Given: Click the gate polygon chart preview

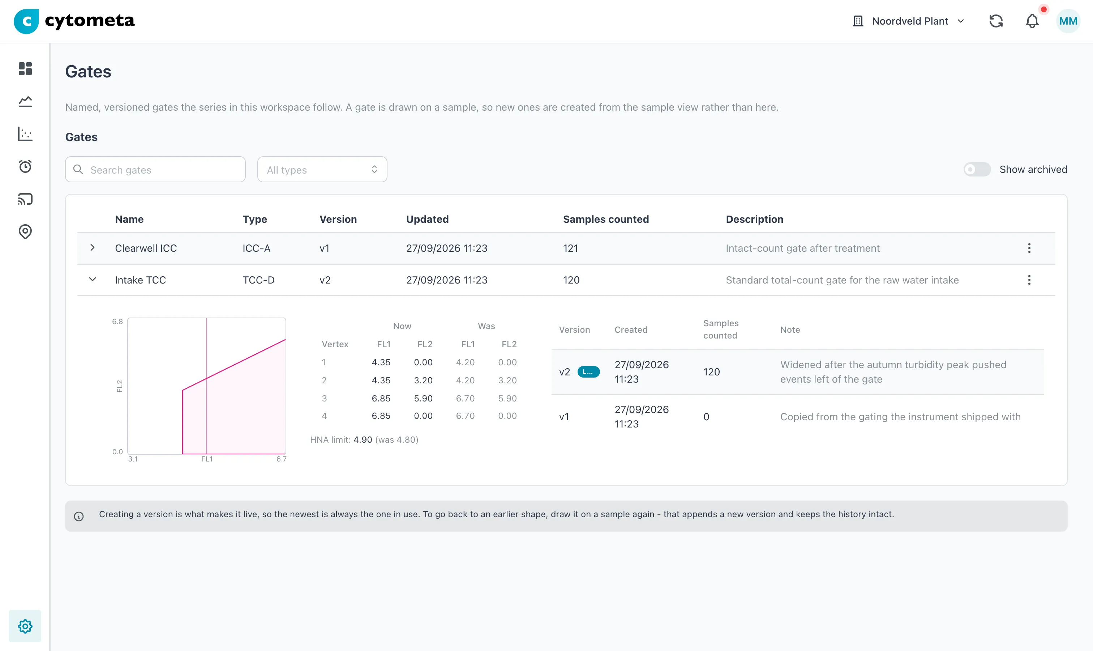Looking at the screenshot, I should coord(206,386).
